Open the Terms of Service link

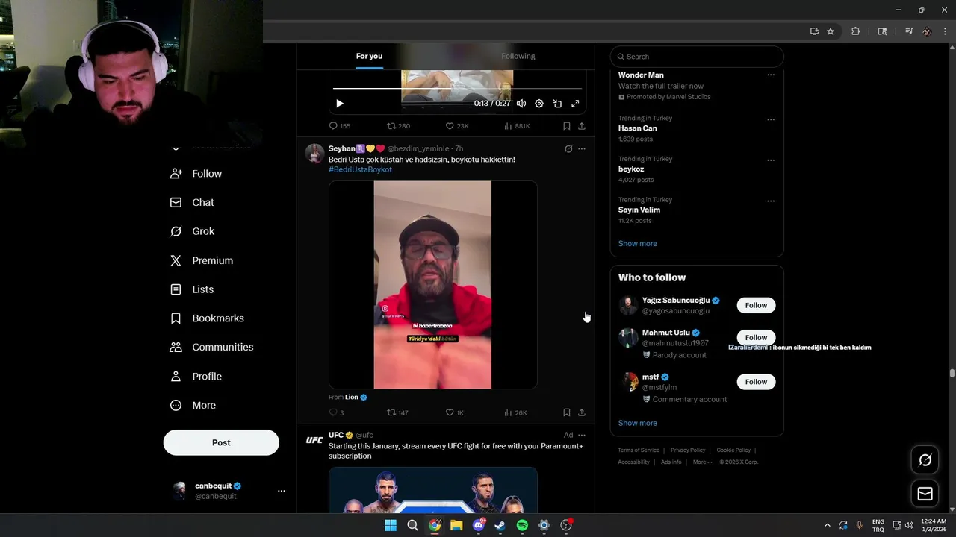click(639, 450)
